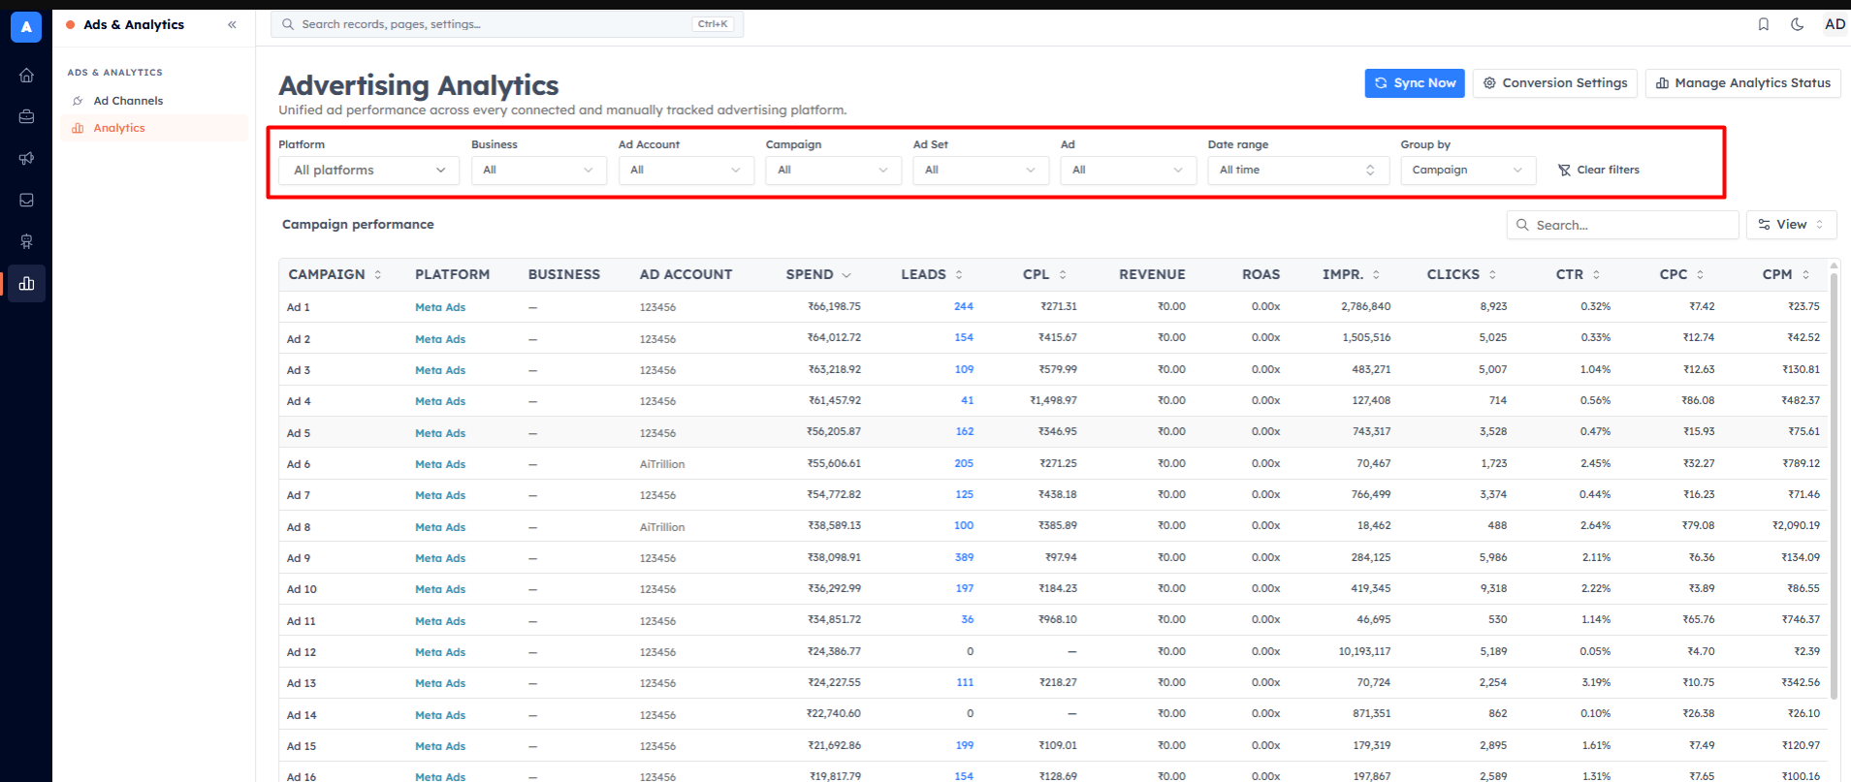Open the Home icon in left rail
Image resolution: width=1851 pixels, height=782 pixels.
click(x=26, y=75)
